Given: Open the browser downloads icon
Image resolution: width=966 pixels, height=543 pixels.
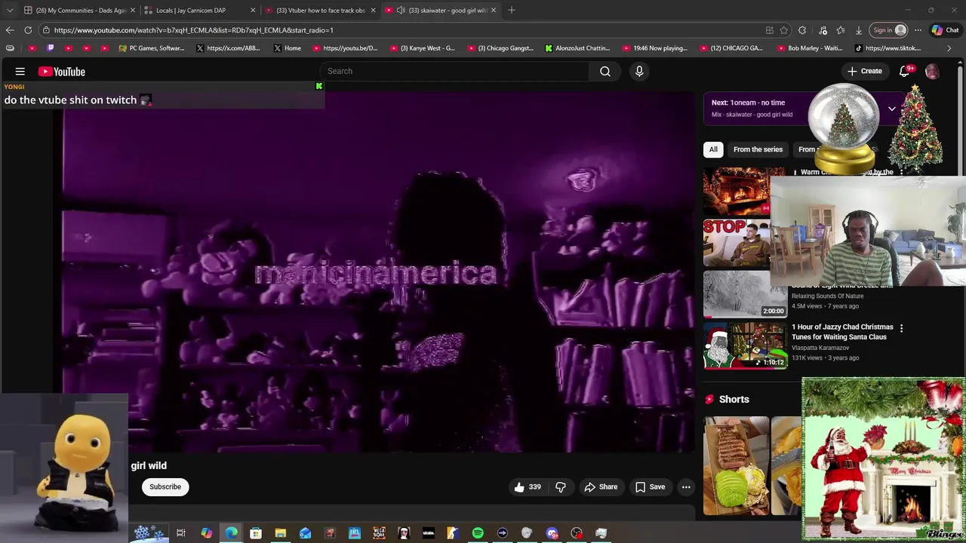Looking at the screenshot, I should pyautogui.click(x=859, y=30).
